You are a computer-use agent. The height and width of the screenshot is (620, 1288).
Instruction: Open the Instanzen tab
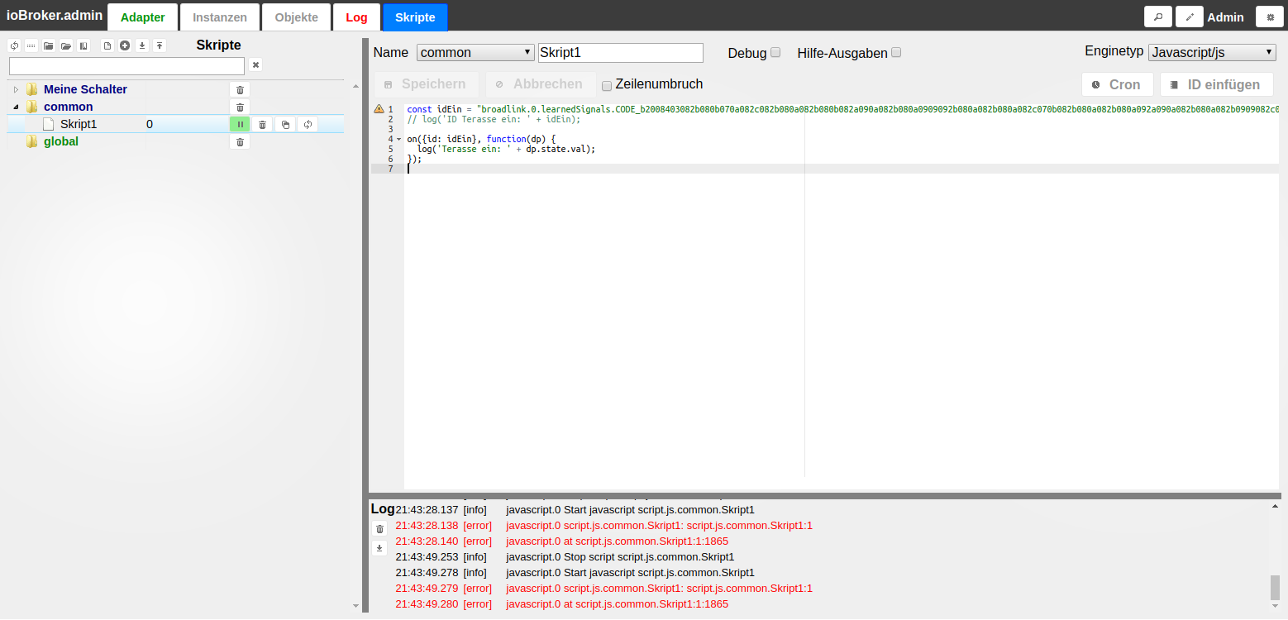point(220,17)
